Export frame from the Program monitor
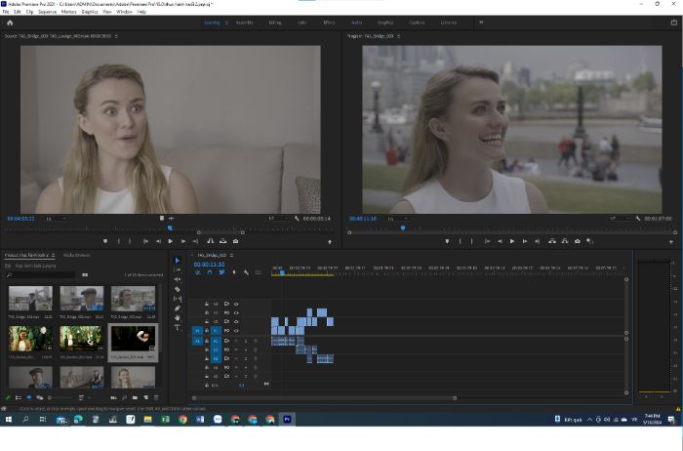 (578, 241)
